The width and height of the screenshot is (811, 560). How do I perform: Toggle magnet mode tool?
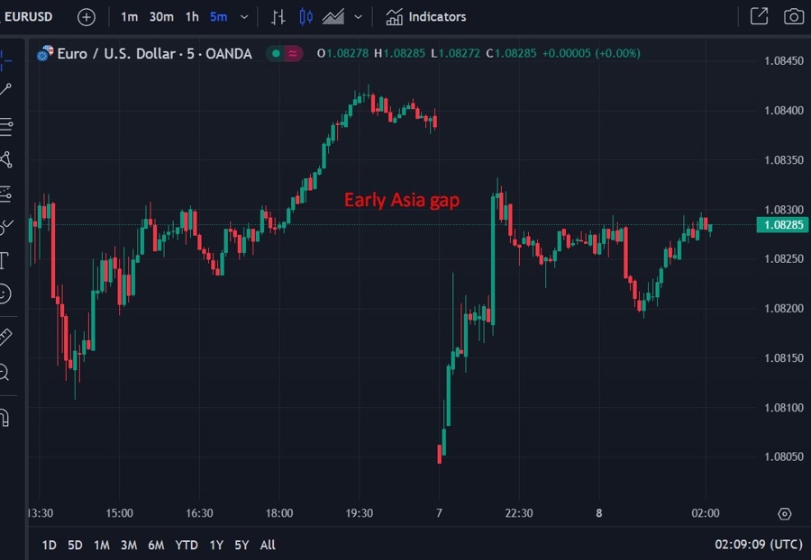pyautogui.click(x=5, y=417)
